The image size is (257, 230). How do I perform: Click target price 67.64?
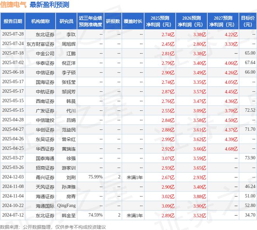click(x=250, y=62)
